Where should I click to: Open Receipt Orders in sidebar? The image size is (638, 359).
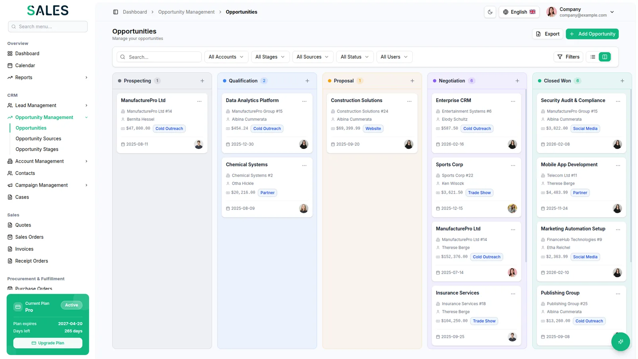coord(47,261)
